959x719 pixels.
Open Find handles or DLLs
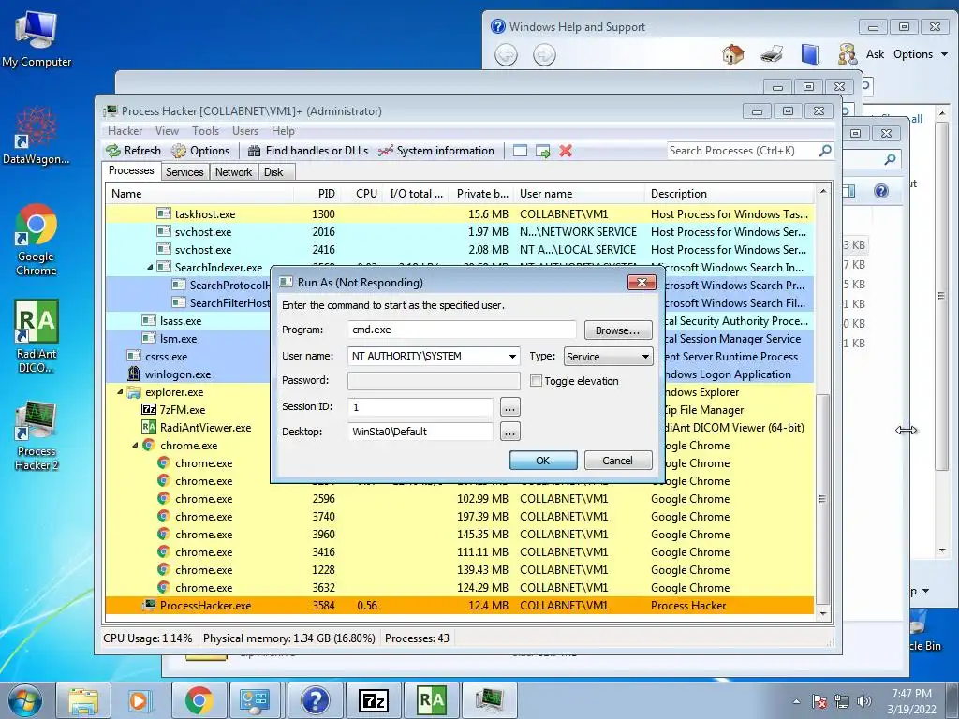coord(307,151)
